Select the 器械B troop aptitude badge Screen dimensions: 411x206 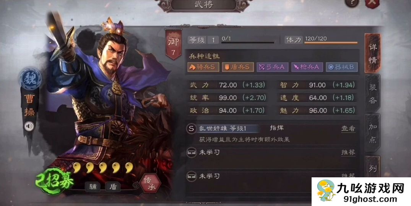point(342,67)
